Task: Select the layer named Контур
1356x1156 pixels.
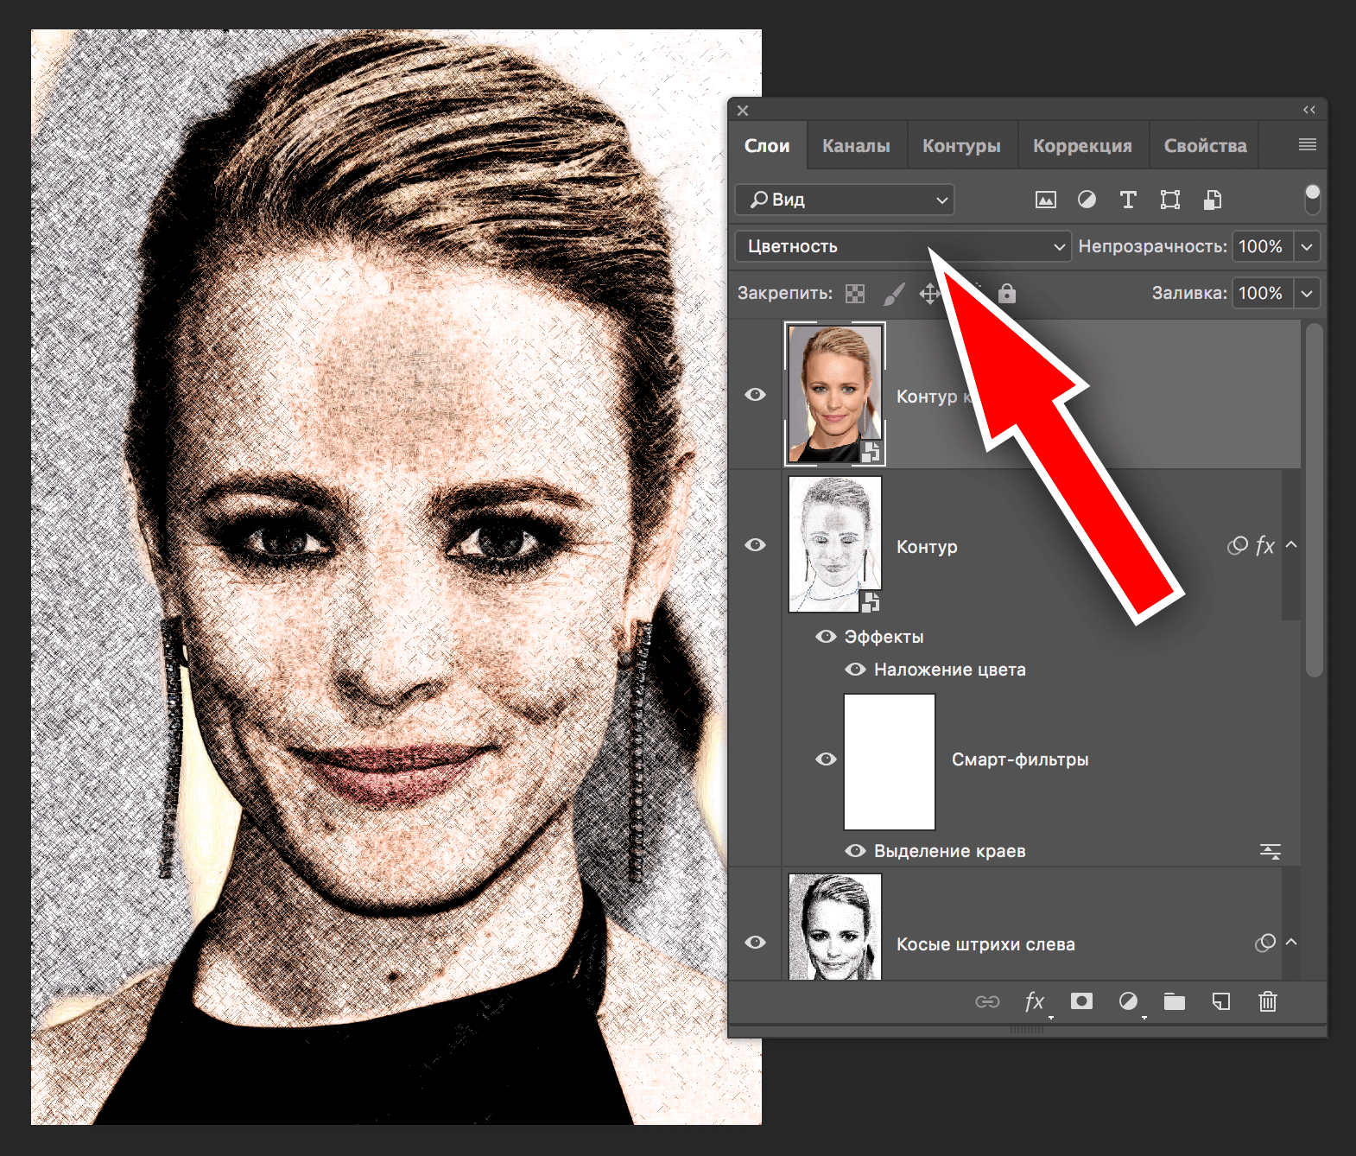Action: click(x=927, y=547)
